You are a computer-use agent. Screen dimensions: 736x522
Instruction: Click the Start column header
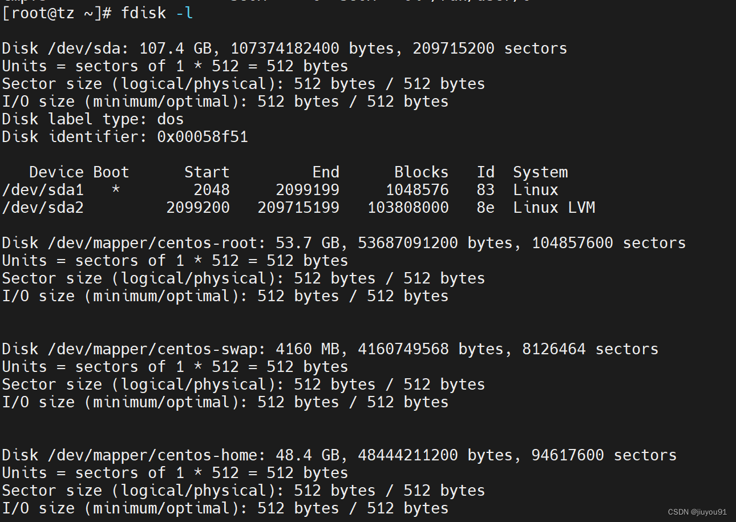(207, 172)
